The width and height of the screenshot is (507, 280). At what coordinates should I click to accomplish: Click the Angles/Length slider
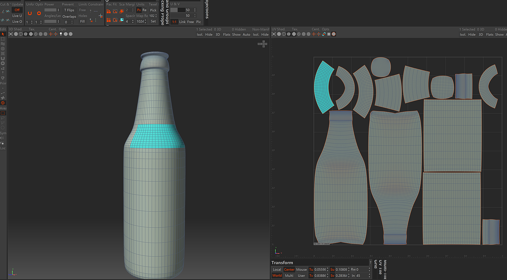click(x=50, y=21)
